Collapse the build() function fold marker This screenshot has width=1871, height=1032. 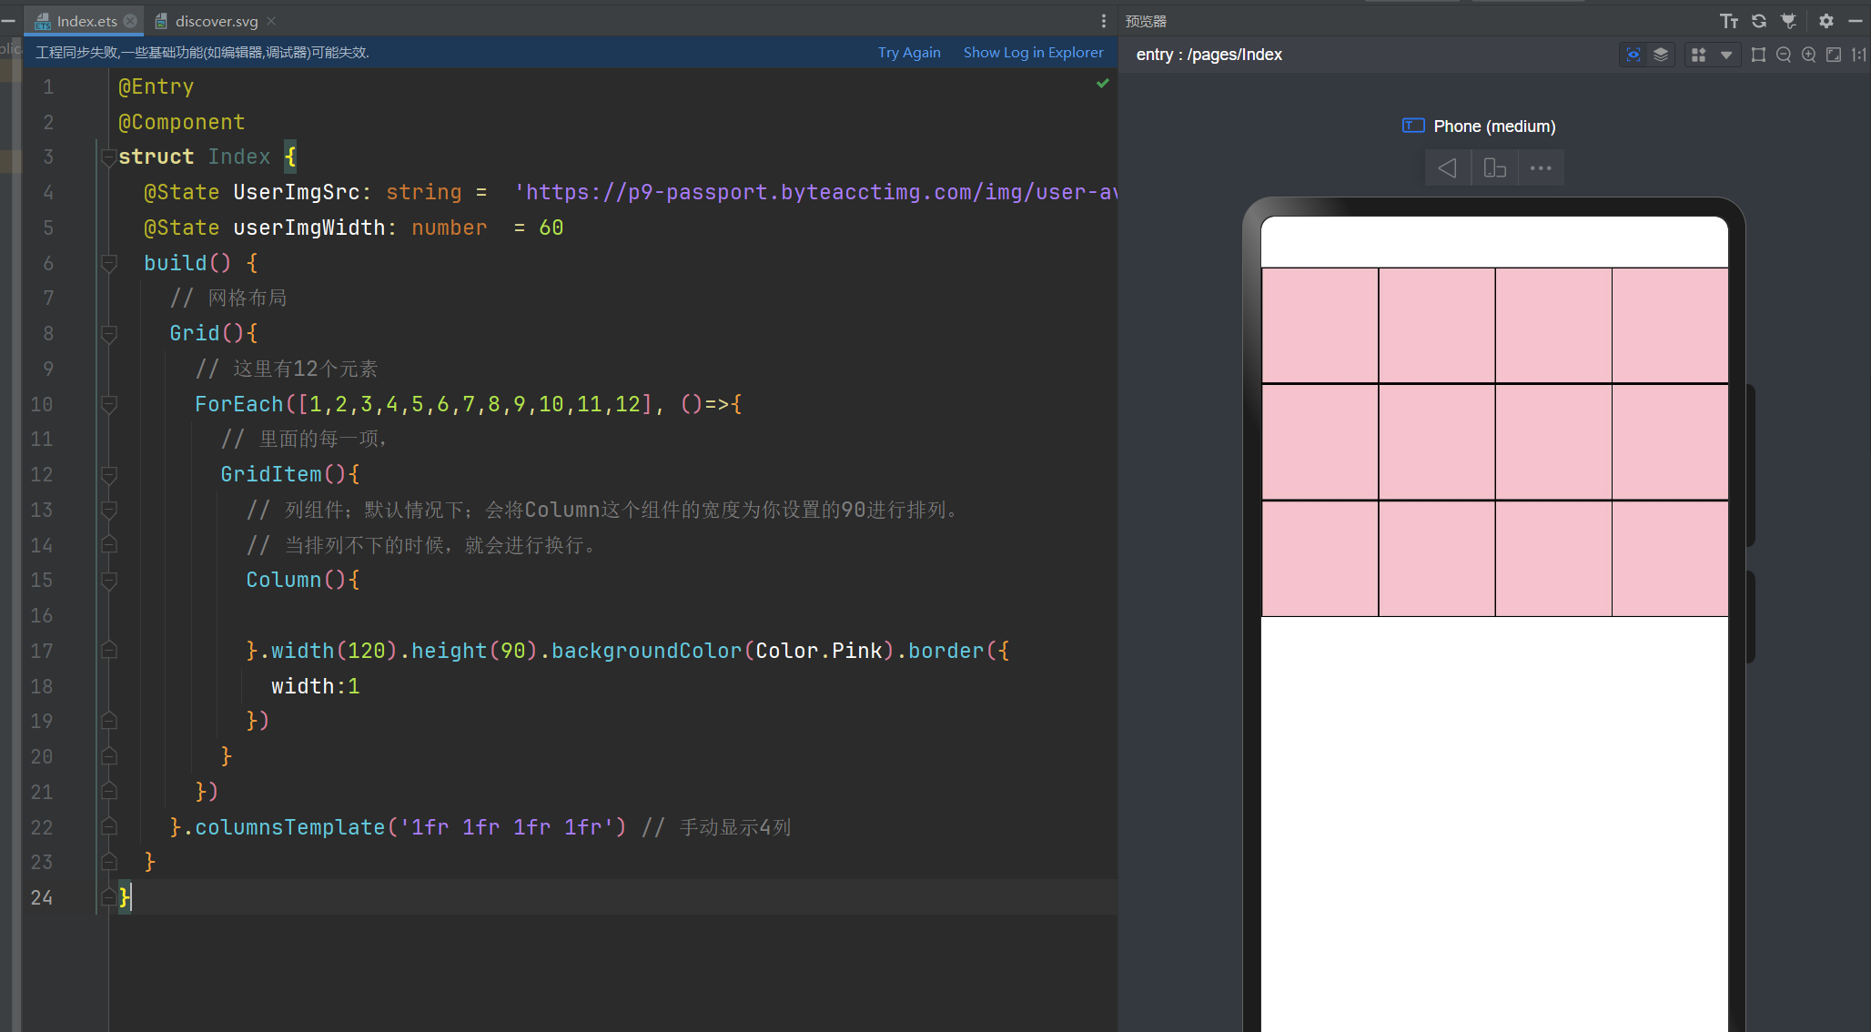coord(109,263)
